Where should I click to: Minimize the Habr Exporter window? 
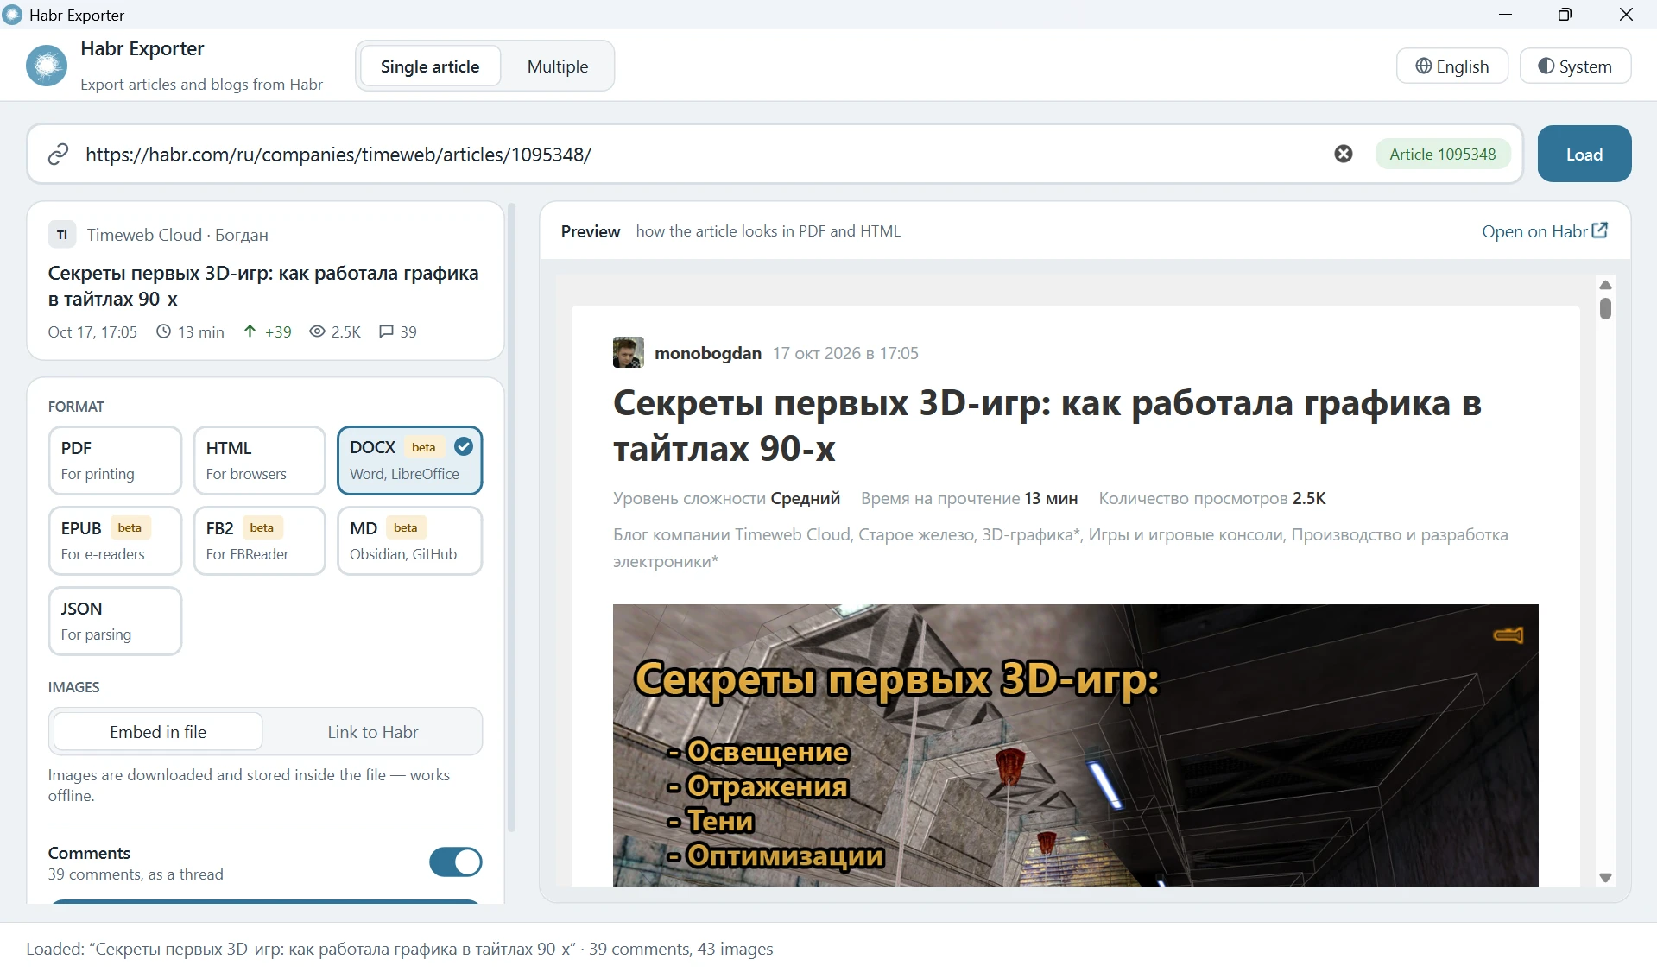[x=1506, y=15]
